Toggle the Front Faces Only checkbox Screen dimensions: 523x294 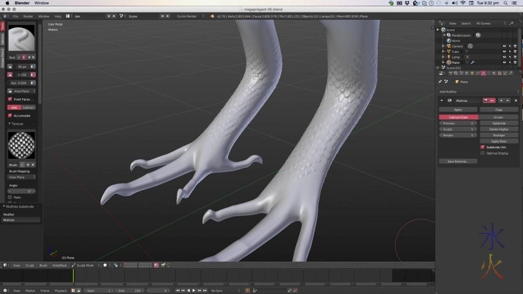(10, 99)
